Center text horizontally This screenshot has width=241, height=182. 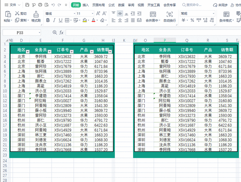pos(120,20)
